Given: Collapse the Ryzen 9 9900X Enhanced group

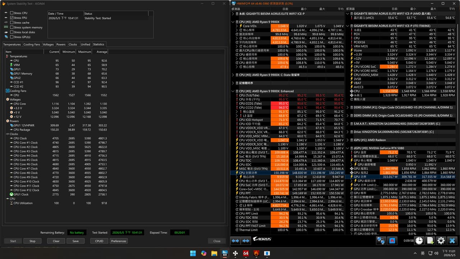Looking at the screenshot, I should (x=233, y=91).
